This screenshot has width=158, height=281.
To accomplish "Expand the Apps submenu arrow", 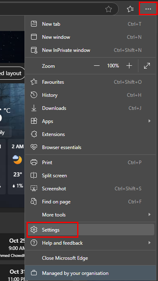I will point(149,121).
